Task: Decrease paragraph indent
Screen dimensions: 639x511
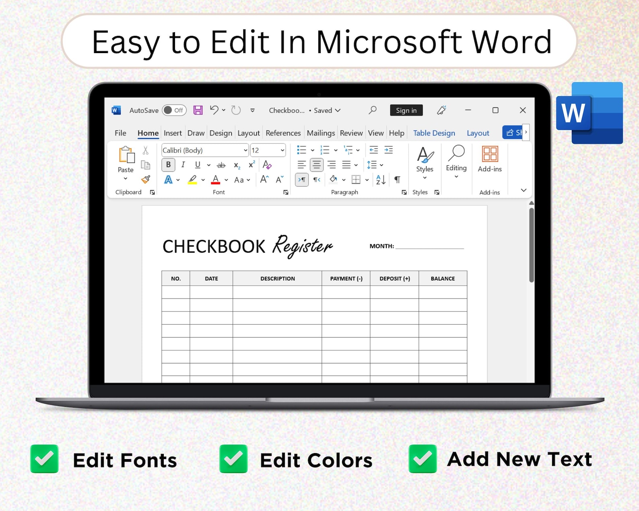Action: coord(374,150)
